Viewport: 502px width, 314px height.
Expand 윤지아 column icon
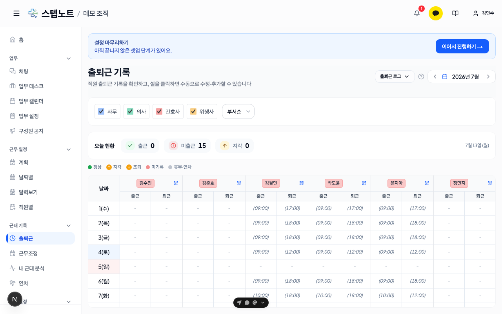(427, 183)
